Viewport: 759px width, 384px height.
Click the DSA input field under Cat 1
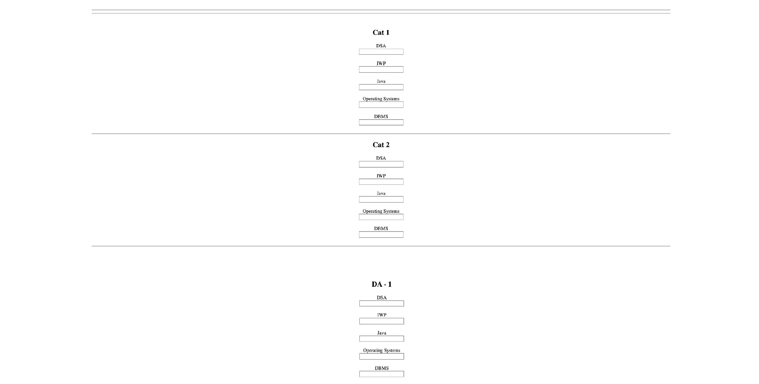pyautogui.click(x=381, y=52)
